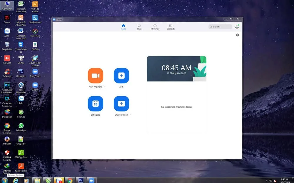Switch to the Meetings tab

point(155,27)
